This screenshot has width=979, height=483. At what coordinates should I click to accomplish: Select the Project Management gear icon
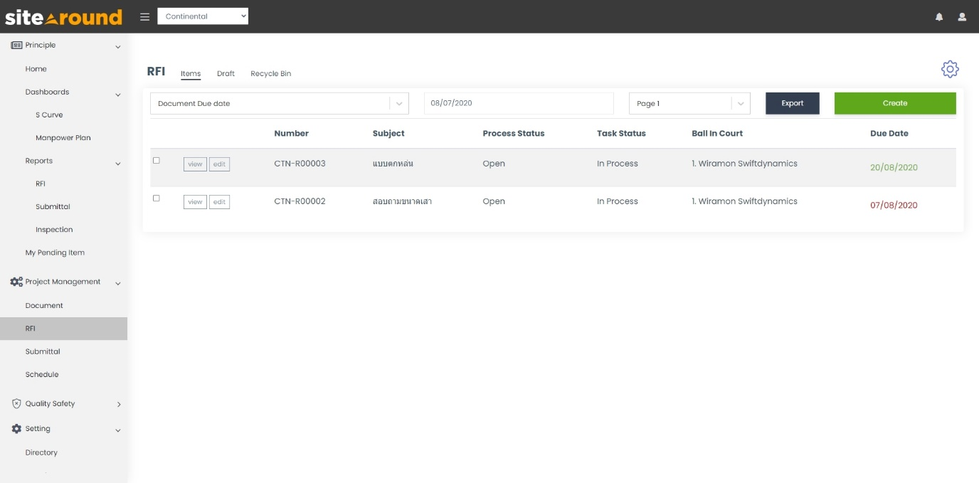(15, 281)
